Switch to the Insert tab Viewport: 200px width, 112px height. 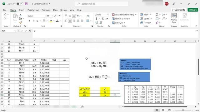[22, 10]
